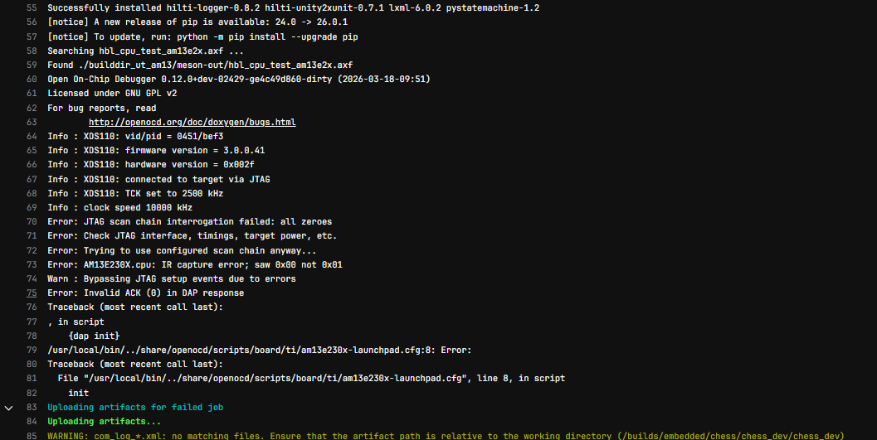Click the 'Uploading artifacts...' green text
This screenshot has height=440, width=877.
[104, 421]
